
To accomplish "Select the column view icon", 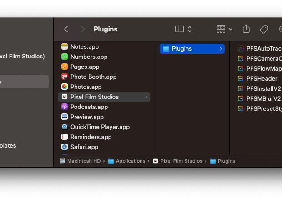I will (179, 29).
